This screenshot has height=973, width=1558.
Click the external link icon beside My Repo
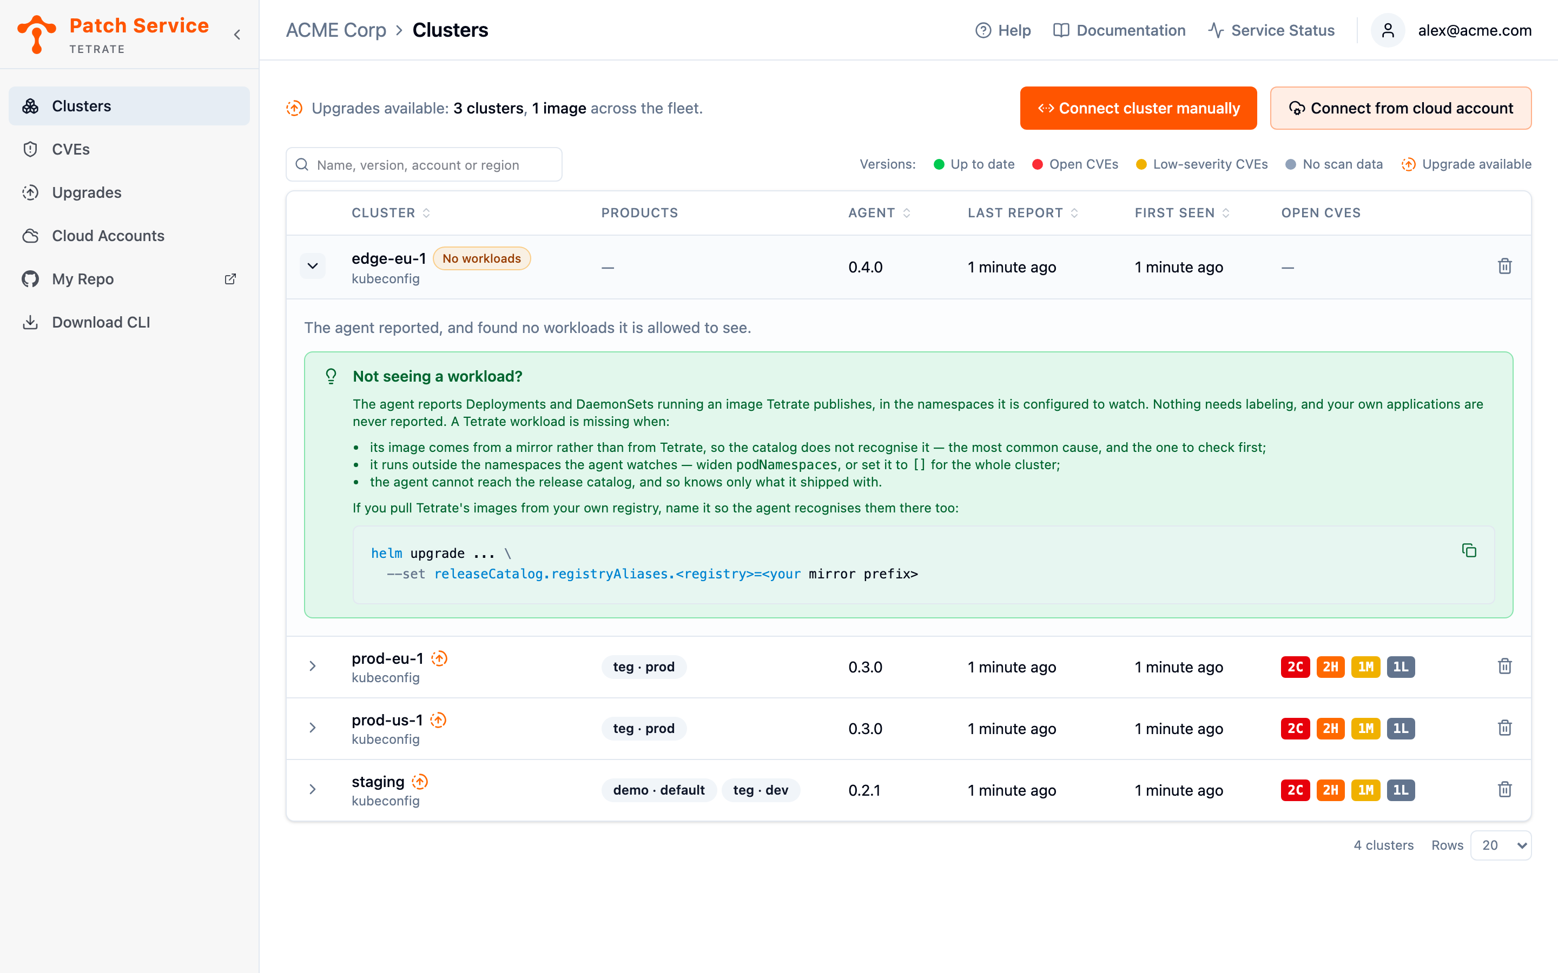[x=230, y=278]
